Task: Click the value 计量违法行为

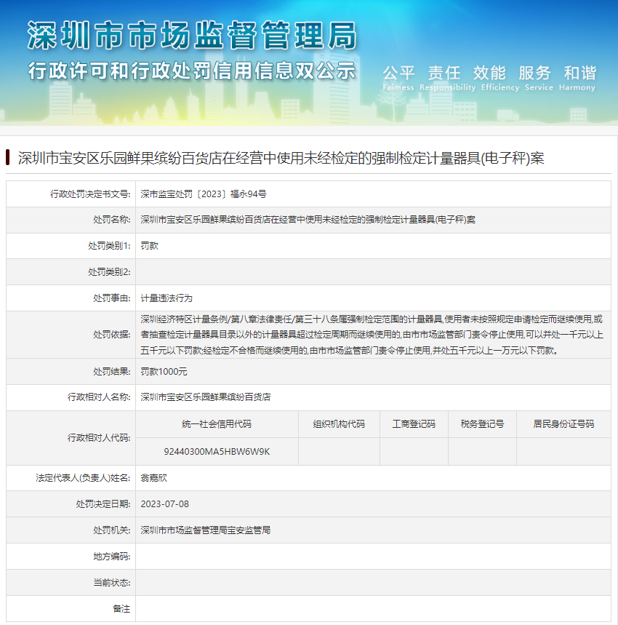Action: 166,298
